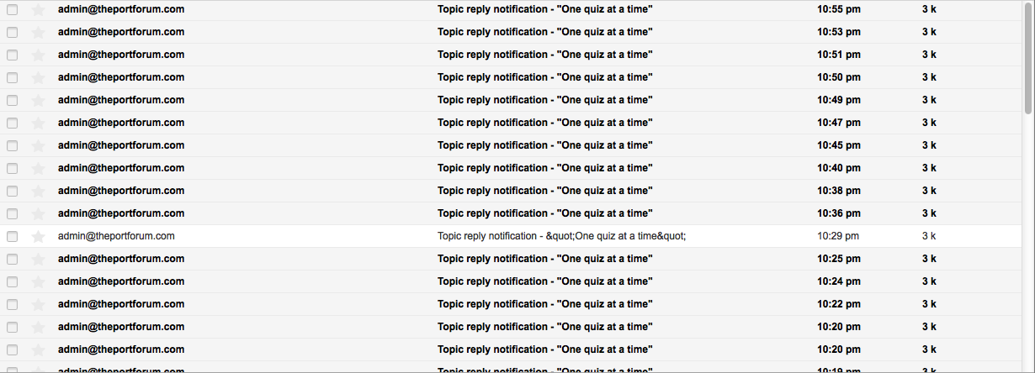Add a star to the 10:24 pm email

tap(37, 282)
